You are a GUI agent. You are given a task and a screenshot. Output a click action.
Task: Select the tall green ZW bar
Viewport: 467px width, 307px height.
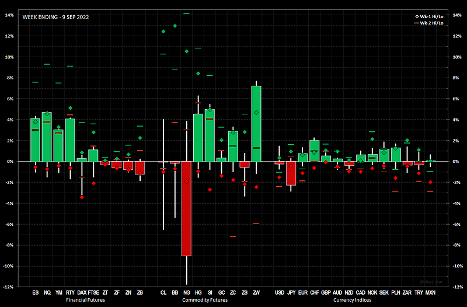[256, 124]
